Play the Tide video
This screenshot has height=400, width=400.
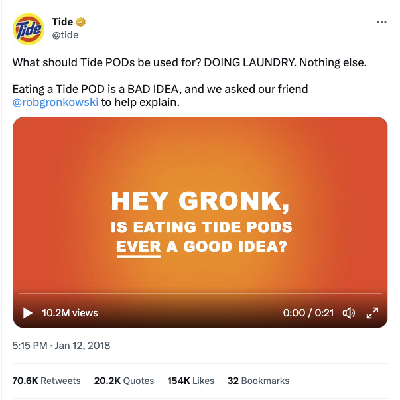point(27,313)
